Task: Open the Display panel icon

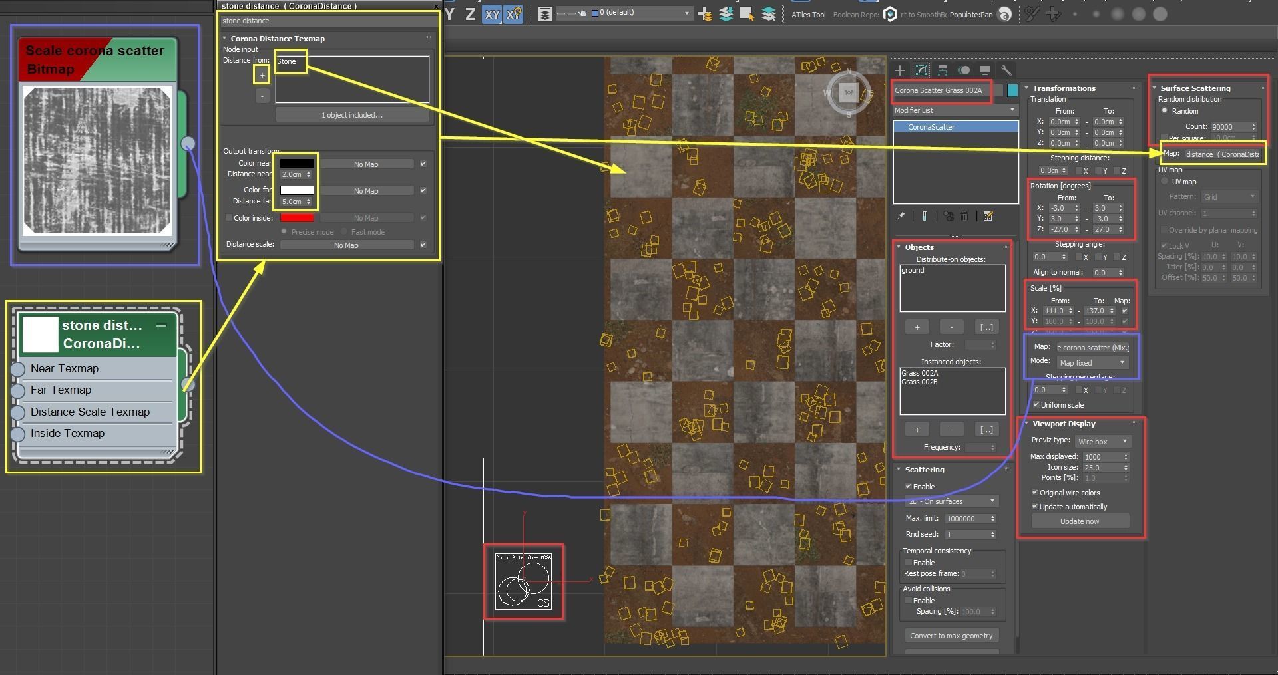Action: coord(985,70)
